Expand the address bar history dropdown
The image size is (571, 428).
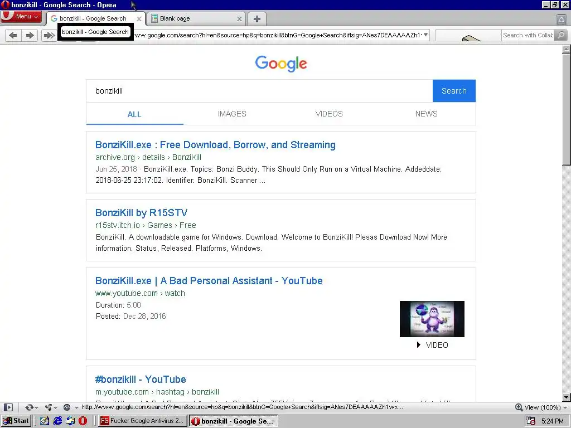tap(425, 35)
